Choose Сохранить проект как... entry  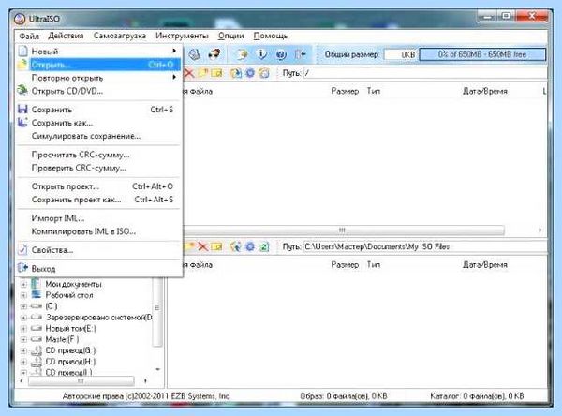click(x=98, y=200)
